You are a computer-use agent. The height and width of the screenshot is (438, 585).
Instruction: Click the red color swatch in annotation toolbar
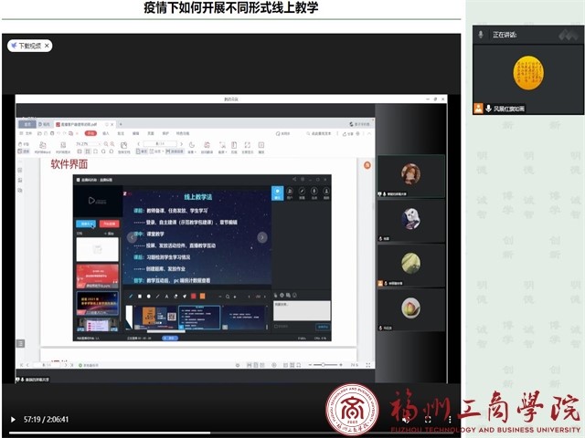[193, 296]
